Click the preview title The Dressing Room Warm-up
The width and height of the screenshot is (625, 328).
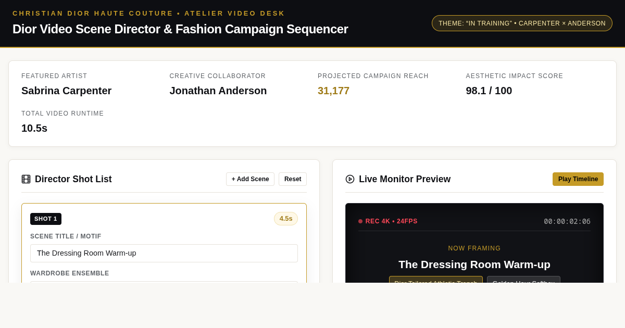(x=474, y=264)
